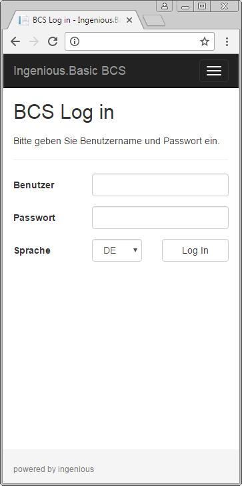Close the BCS Log in tab
The height and width of the screenshot is (486, 242).
tap(129, 21)
